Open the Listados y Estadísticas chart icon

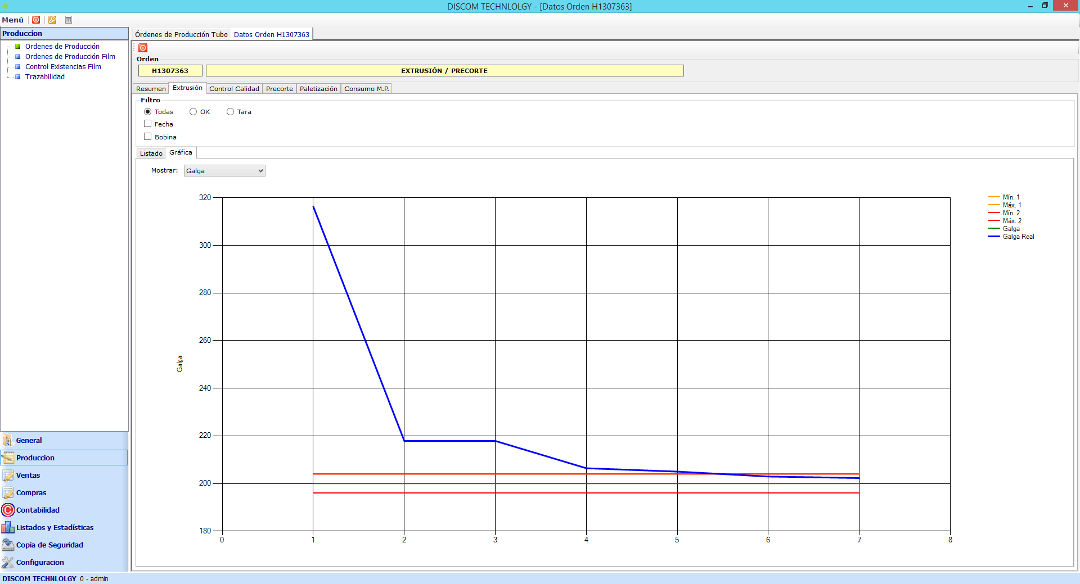click(8, 527)
